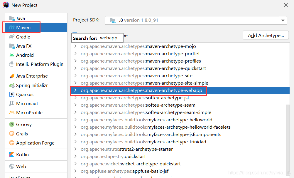Click the Maven 'm' icon

point(12,27)
